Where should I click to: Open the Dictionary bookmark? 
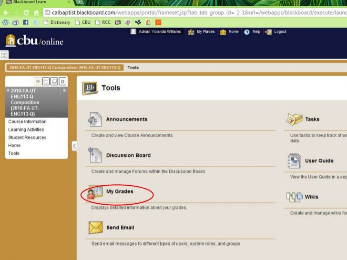click(57, 22)
